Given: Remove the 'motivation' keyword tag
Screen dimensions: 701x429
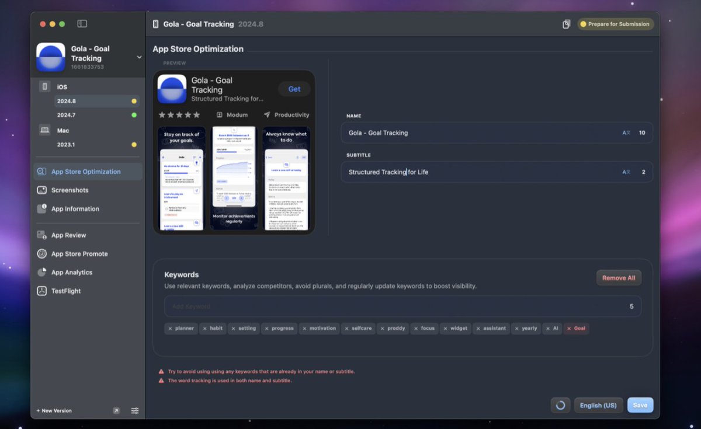Looking at the screenshot, I should (x=304, y=329).
